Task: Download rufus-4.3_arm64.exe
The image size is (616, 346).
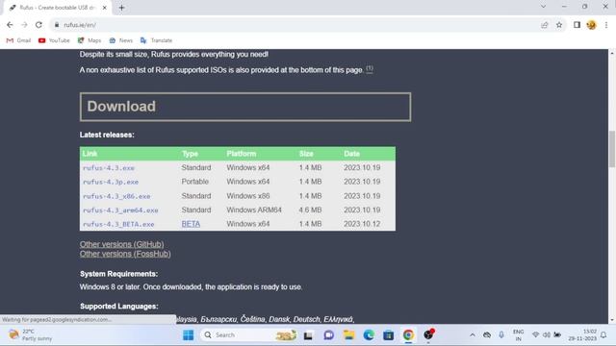Action: (120, 210)
